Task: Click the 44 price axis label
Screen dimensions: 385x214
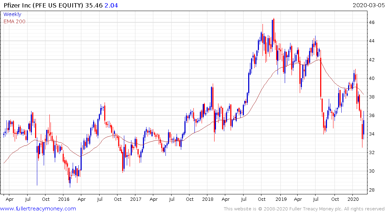Action: click(x=371, y=41)
